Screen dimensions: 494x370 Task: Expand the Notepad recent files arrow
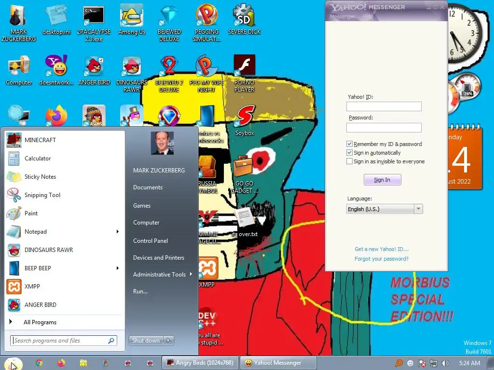click(x=118, y=232)
